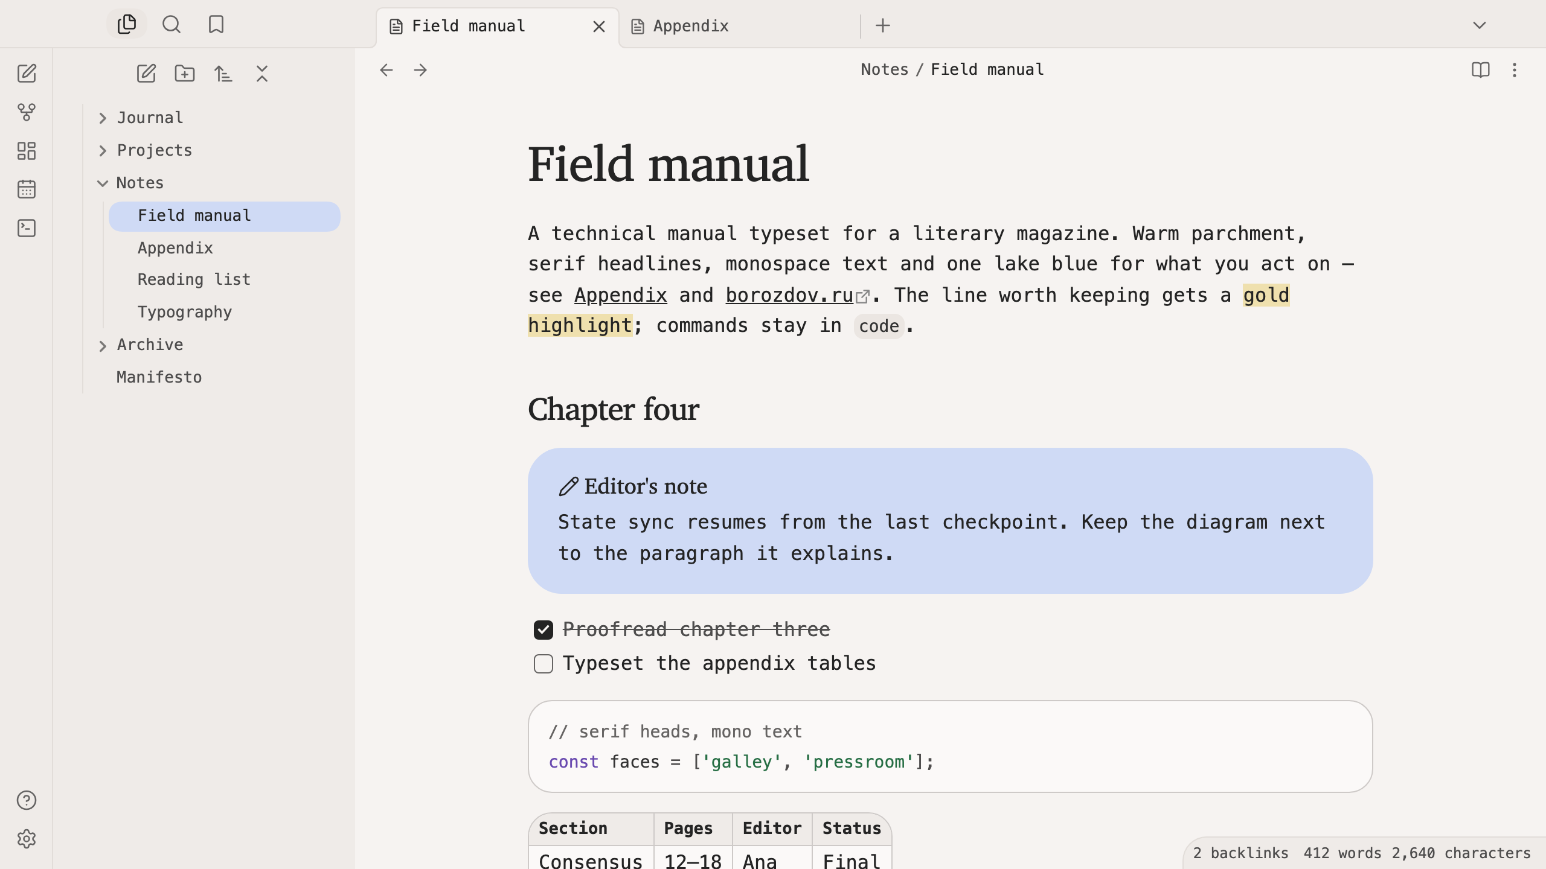
Task: Change sort order in file explorer
Action: [x=223, y=74]
